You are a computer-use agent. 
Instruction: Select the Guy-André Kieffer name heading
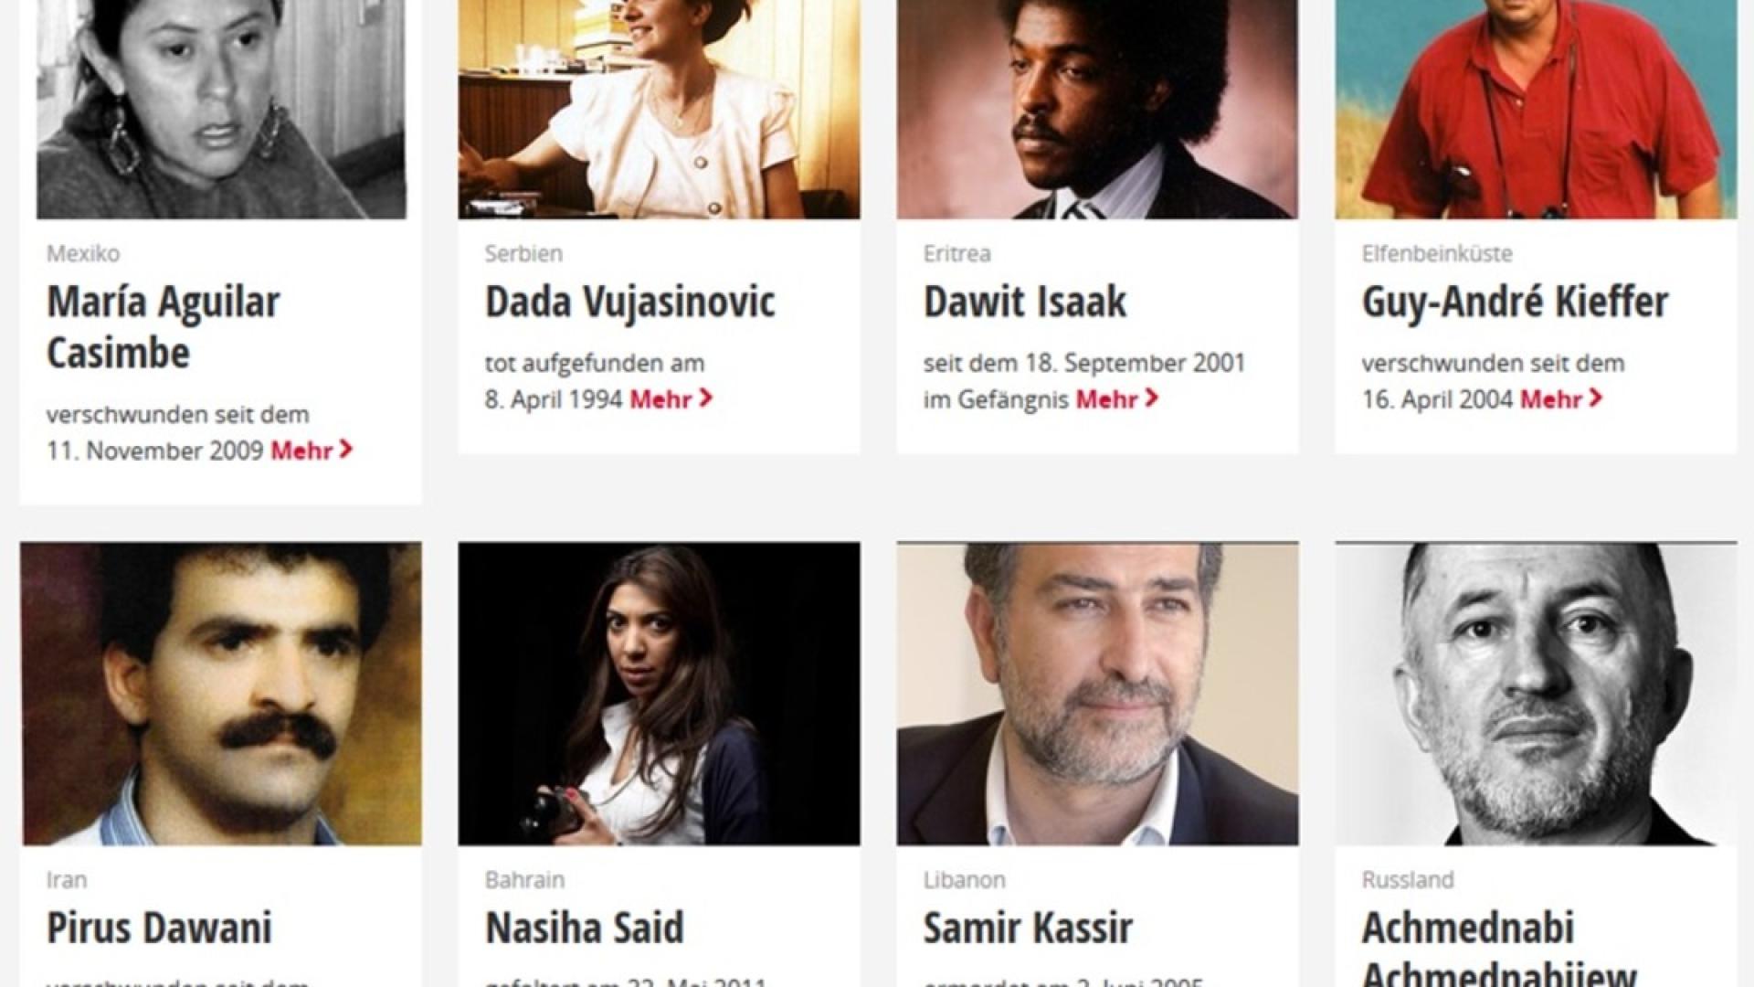coord(1516,302)
